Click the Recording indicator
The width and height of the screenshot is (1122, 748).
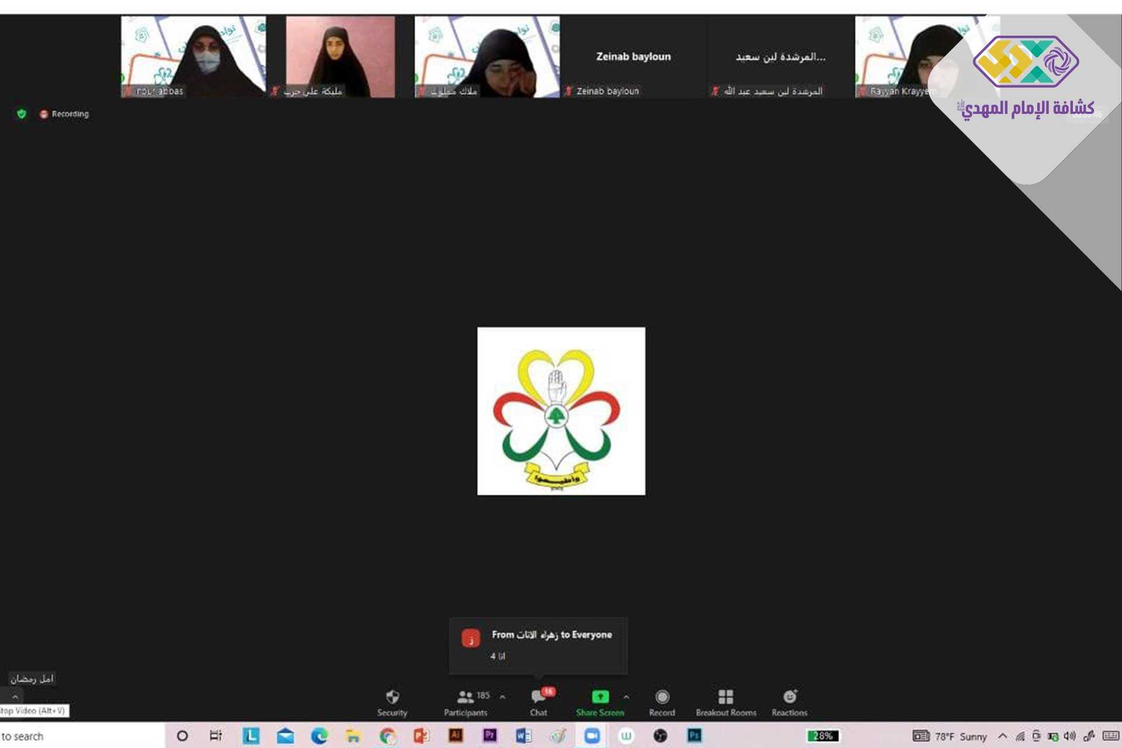[64, 114]
